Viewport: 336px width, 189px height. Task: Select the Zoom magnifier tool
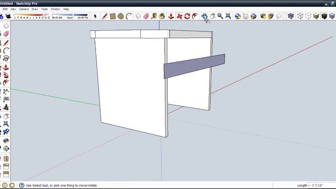pos(220,16)
